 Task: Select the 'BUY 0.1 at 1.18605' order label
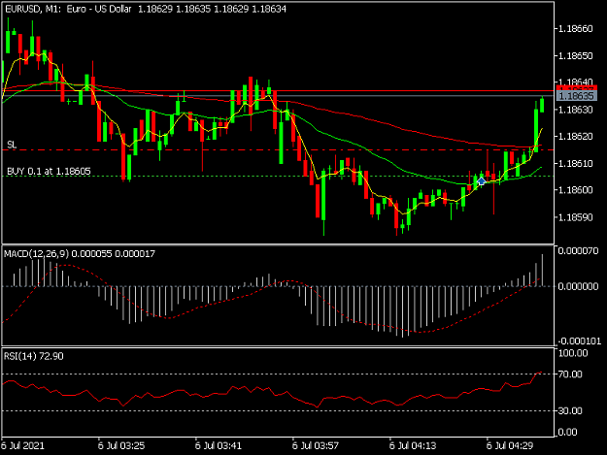49,172
